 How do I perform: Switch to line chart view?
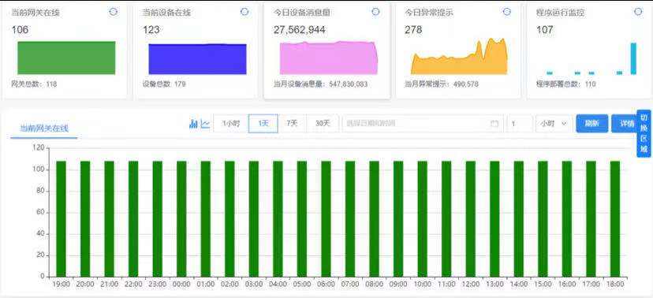pyautogui.click(x=205, y=124)
